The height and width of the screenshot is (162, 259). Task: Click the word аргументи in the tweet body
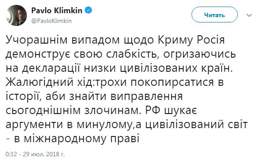tap(34, 125)
